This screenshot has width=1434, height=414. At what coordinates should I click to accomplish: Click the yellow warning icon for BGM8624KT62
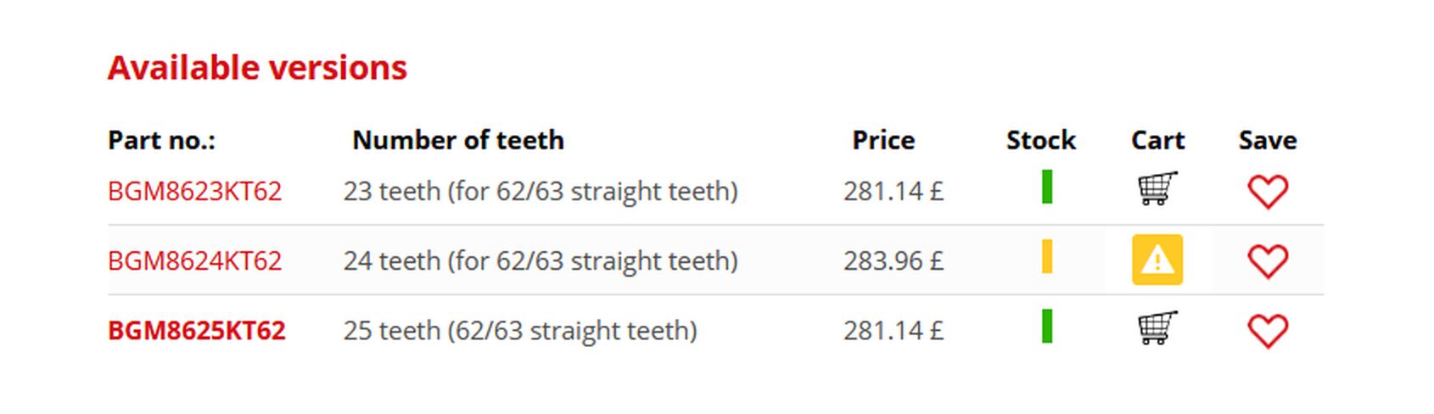point(1157,260)
